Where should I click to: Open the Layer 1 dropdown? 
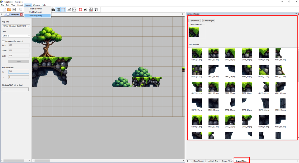coord(16,36)
